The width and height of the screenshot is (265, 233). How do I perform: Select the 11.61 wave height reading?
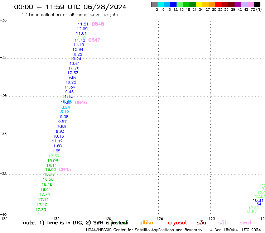(x=81, y=33)
